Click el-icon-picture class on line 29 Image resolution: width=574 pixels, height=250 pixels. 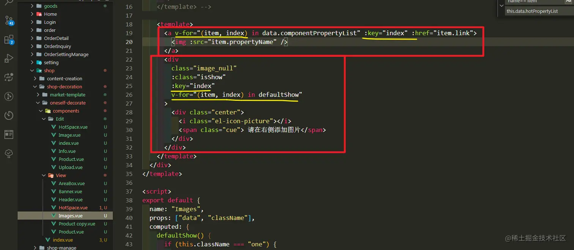(242, 121)
